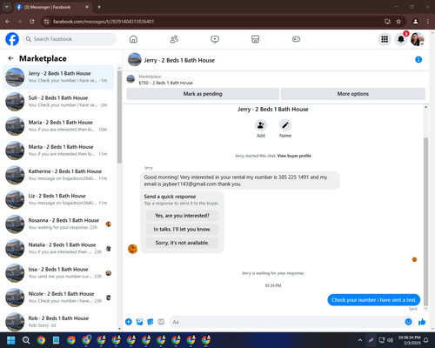
Task: Open the emoji picker in message box
Action: (408, 322)
